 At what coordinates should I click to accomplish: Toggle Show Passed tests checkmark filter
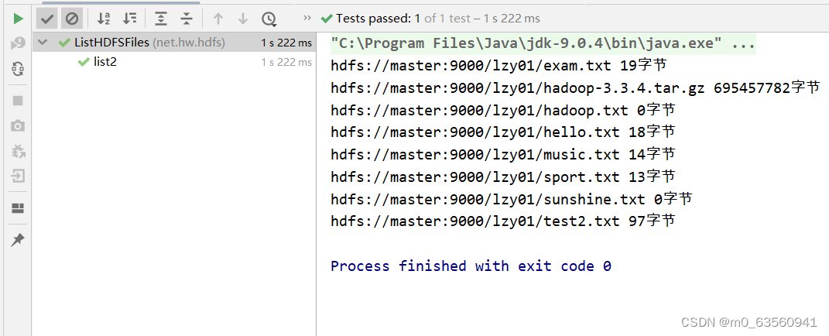(x=47, y=19)
